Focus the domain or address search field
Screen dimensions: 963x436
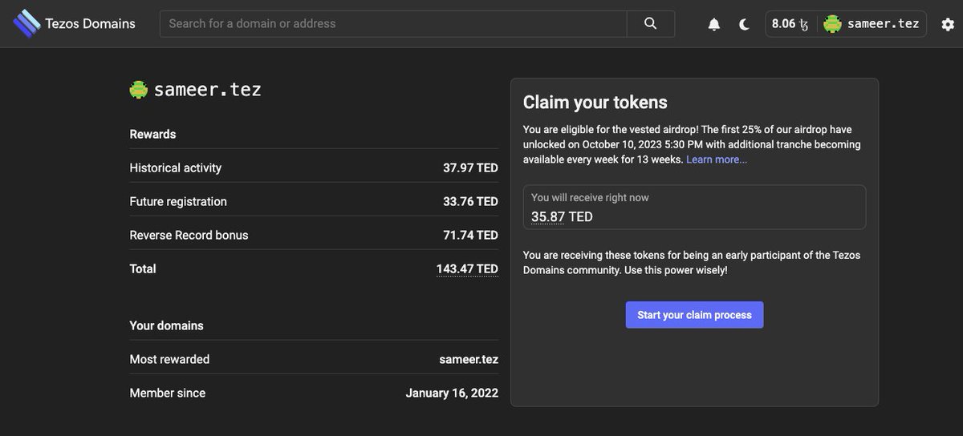pos(393,23)
